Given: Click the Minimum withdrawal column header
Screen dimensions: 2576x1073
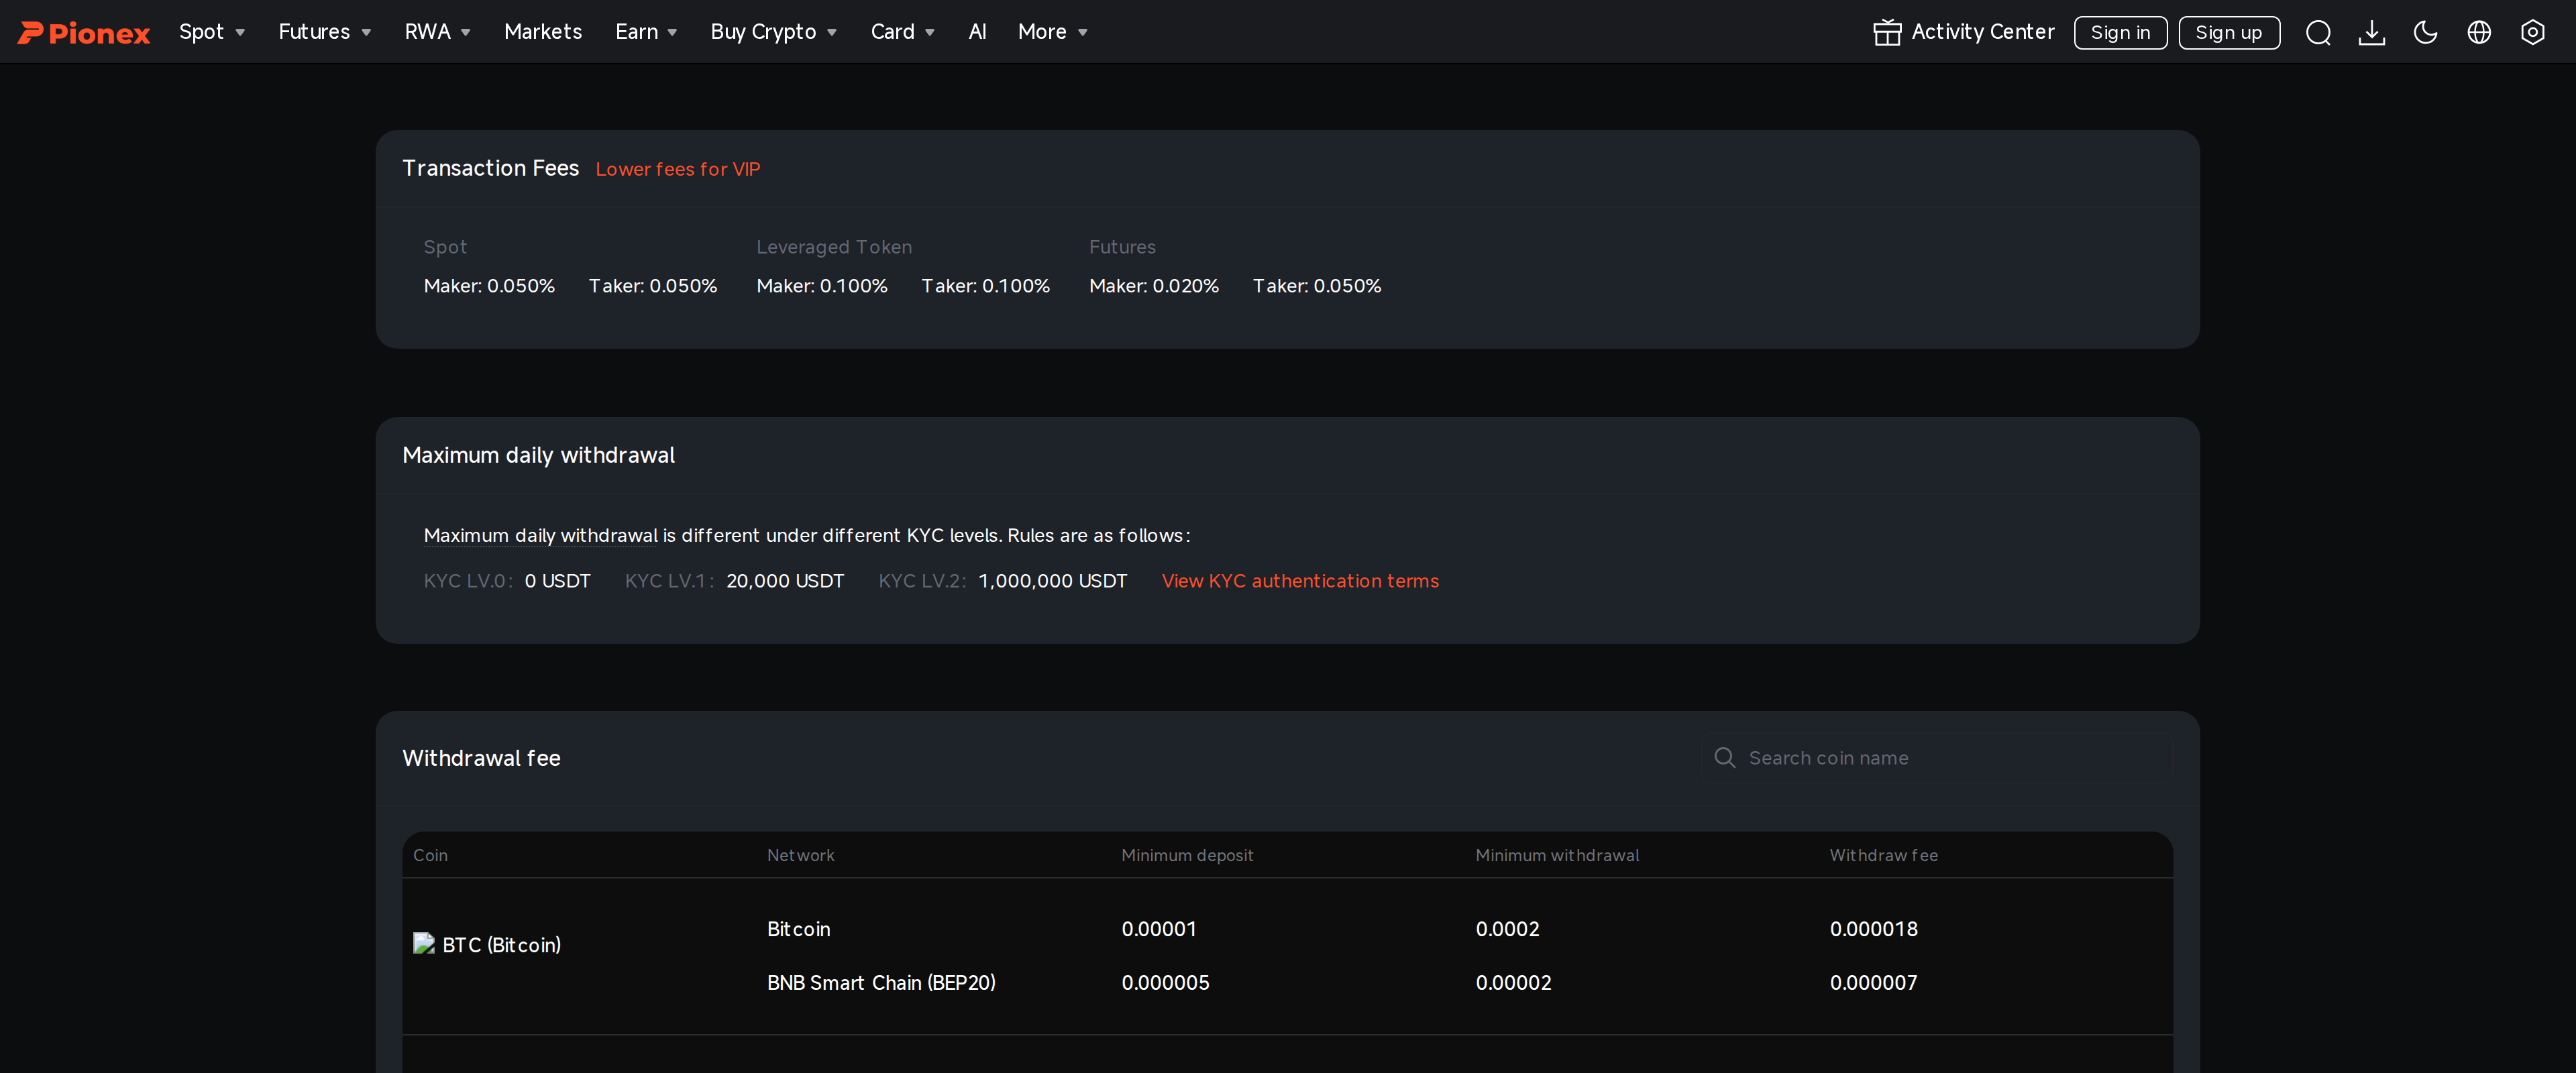Looking at the screenshot, I should coord(1556,855).
